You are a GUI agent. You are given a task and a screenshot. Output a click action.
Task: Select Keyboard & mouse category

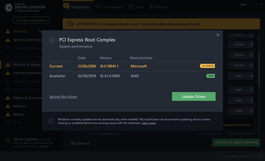(x=27, y=98)
